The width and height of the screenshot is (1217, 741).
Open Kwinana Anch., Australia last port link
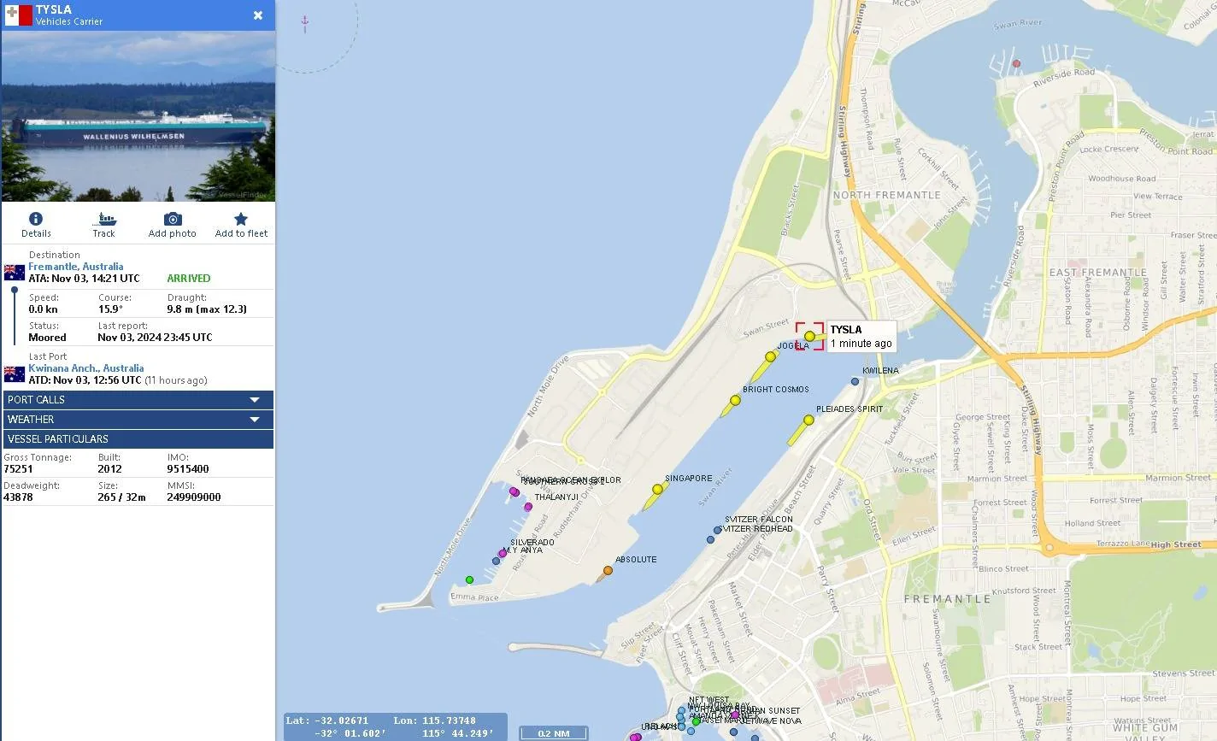(x=86, y=368)
